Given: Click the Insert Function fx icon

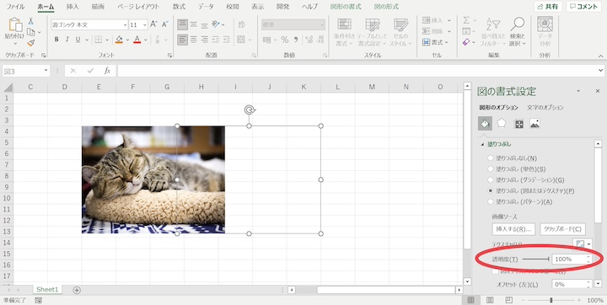Looking at the screenshot, I should click(108, 71).
